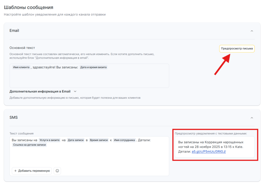Select the Ссылка на детали записи chip

pyautogui.click(x=29, y=145)
